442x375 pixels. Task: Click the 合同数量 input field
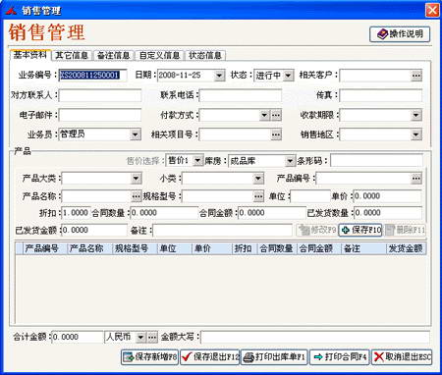(x=164, y=213)
